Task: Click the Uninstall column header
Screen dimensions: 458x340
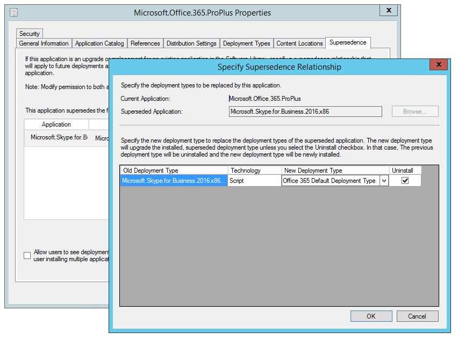Action: click(405, 171)
